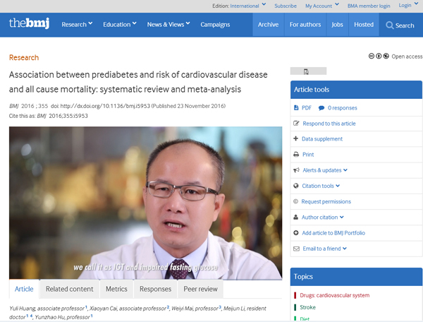Click the PDF document icon
This screenshot has height=322, width=423.
pos(296,108)
